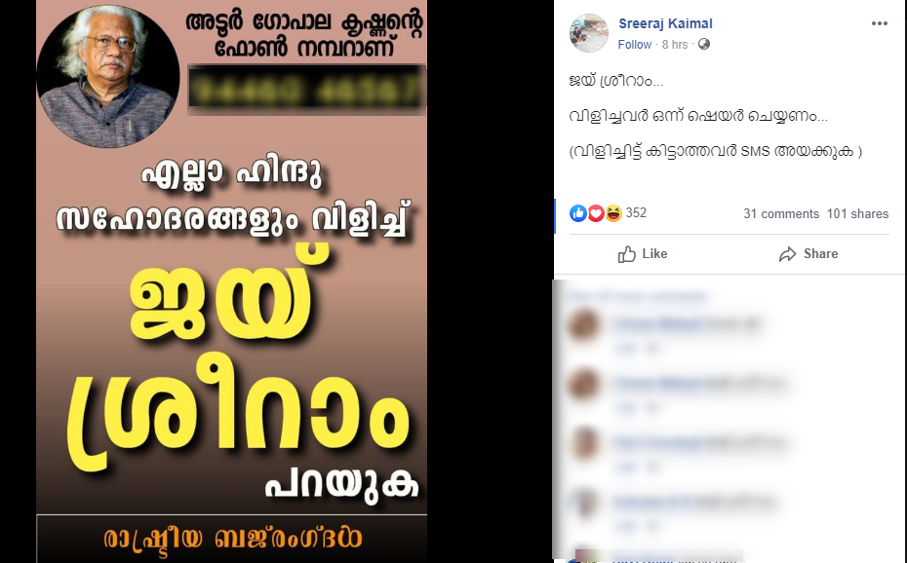The height and width of the screenshot is (563, 907).
Task: Click the first blurred commenter avatar
Action: (x=583, y=324)
